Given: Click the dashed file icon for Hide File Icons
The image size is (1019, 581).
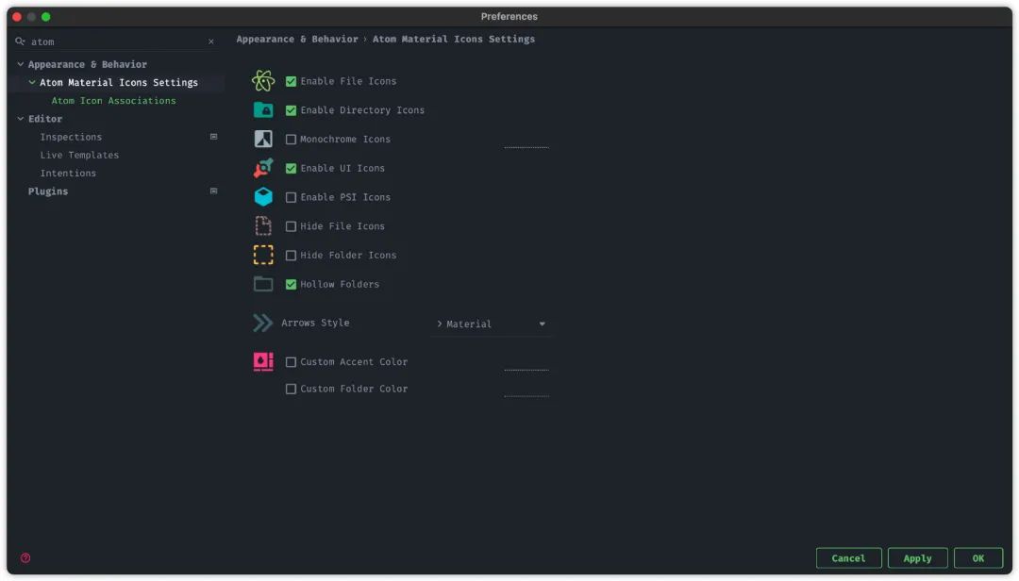Looking at the screenshot, I should pyautogui.click(x=263, y=226).
